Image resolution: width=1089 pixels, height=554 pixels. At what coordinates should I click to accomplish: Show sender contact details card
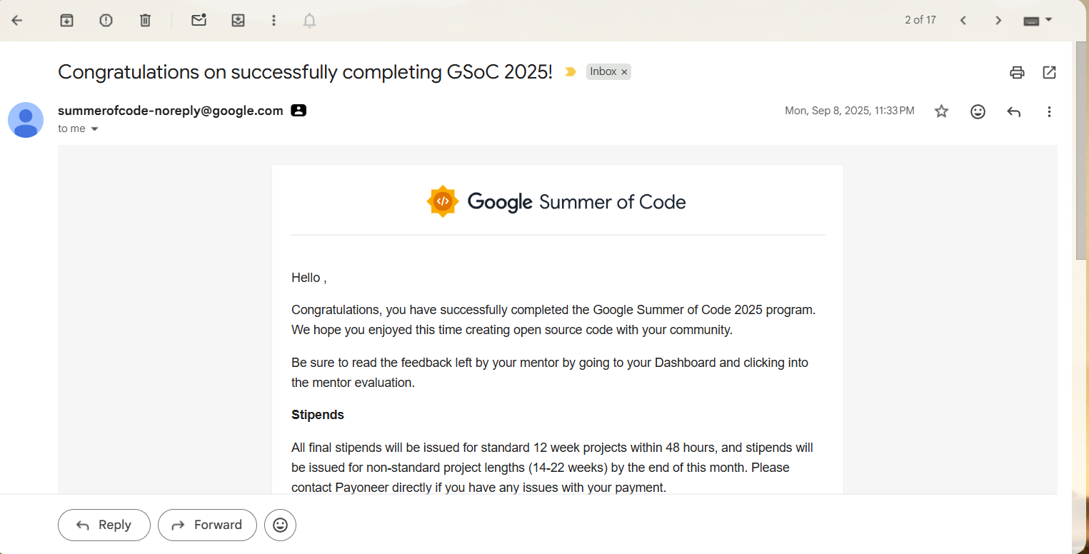(298, 110)
